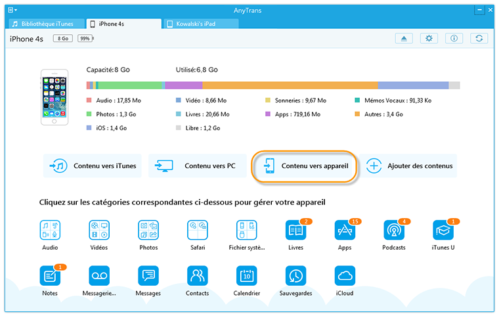Switch to the Bibliothèque iTunes tab
This screenshot has height=316, width=499.
click(47, 24)
